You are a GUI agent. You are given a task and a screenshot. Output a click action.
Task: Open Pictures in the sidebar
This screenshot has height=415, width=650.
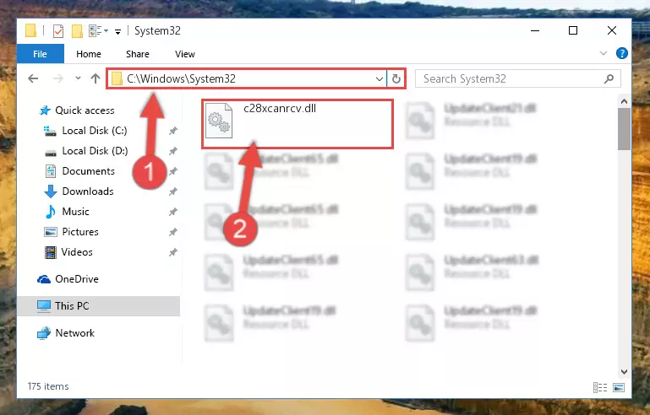(x=80, y=232)
